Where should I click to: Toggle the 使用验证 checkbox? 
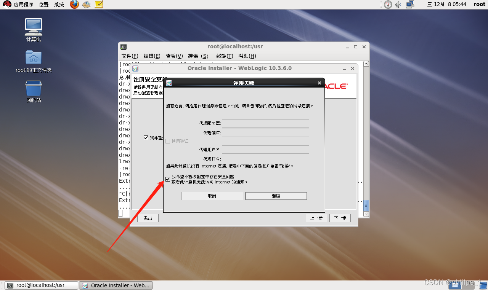(168, 141)
